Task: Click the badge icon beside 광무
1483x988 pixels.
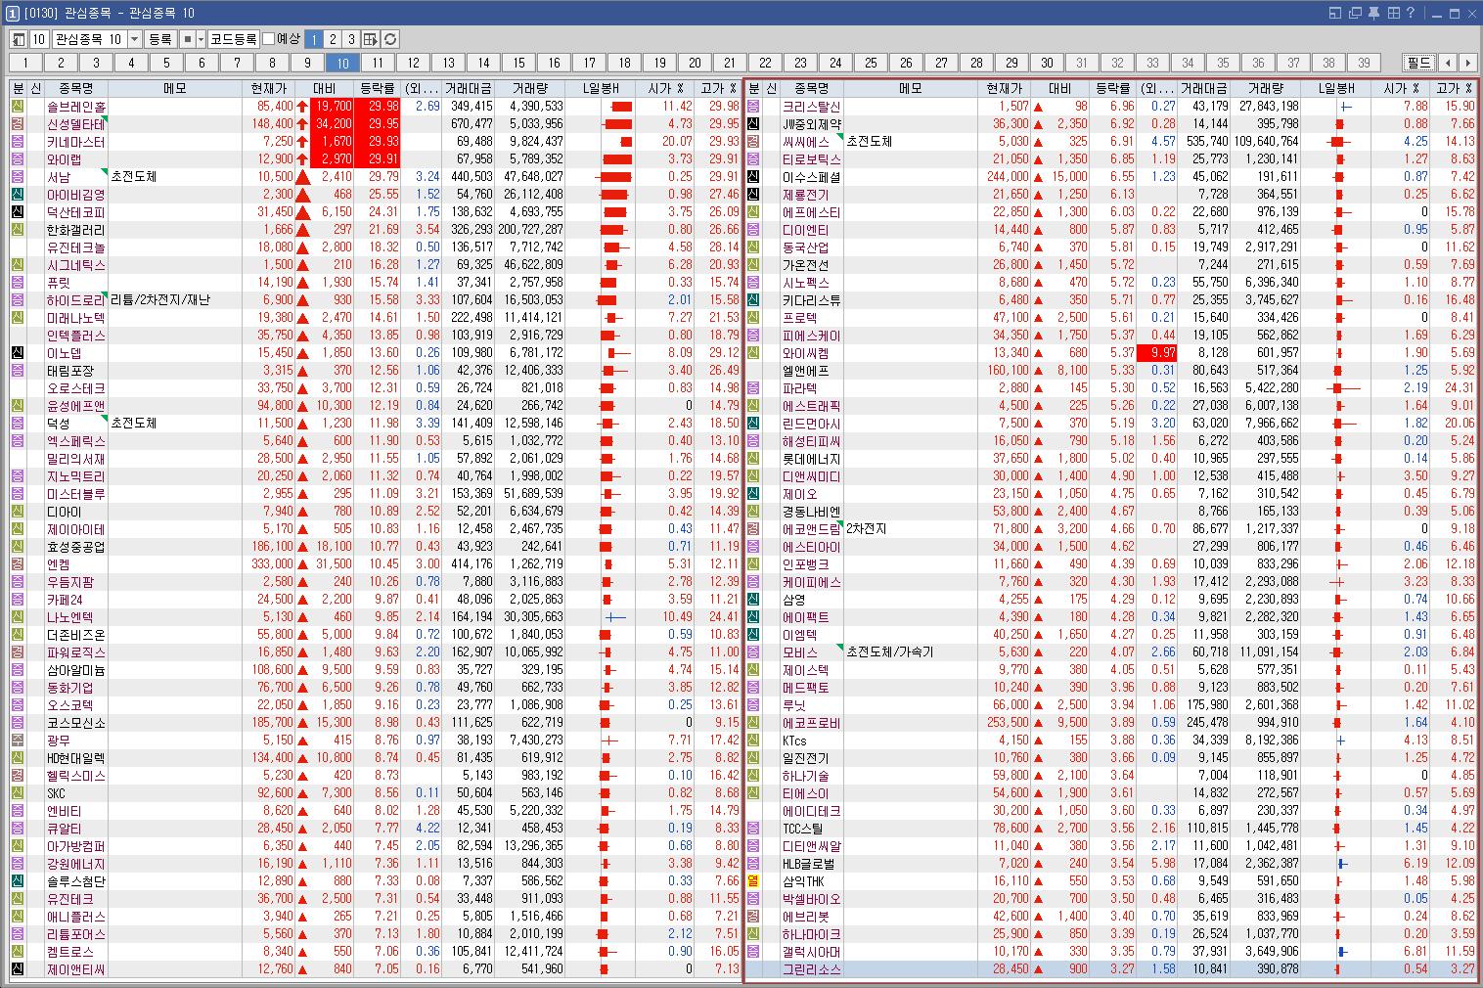Action: point(18,741)
